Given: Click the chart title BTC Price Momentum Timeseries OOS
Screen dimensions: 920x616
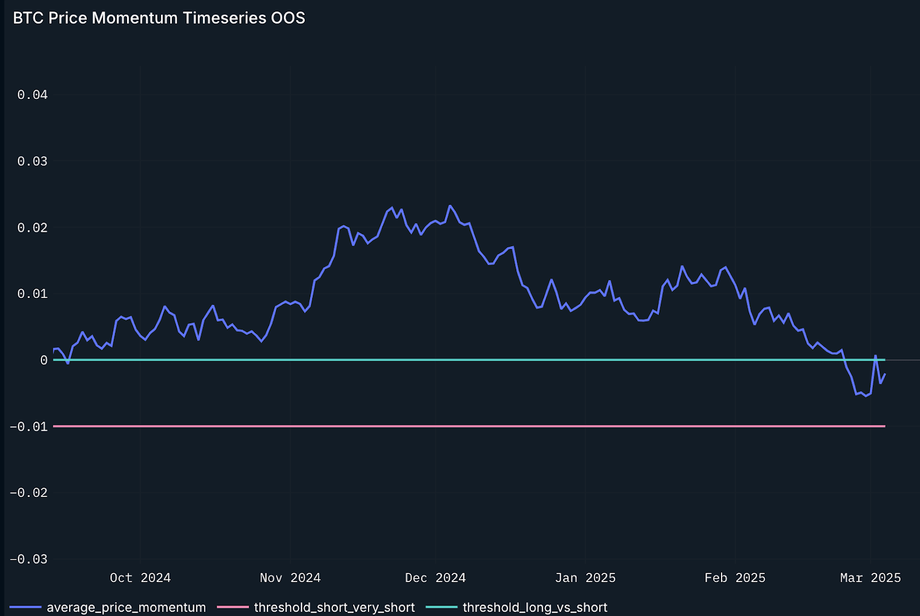Looking at the screenshot, I should pyautogui.click(x=159, y=18).
